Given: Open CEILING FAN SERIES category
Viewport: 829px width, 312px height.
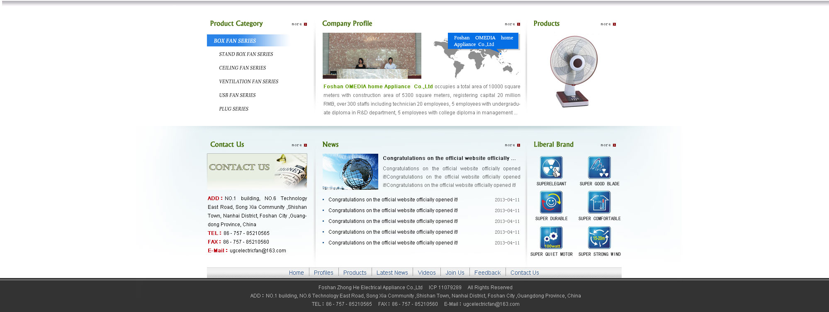Looking at the screenshot, I should click(x=242, y=68).
